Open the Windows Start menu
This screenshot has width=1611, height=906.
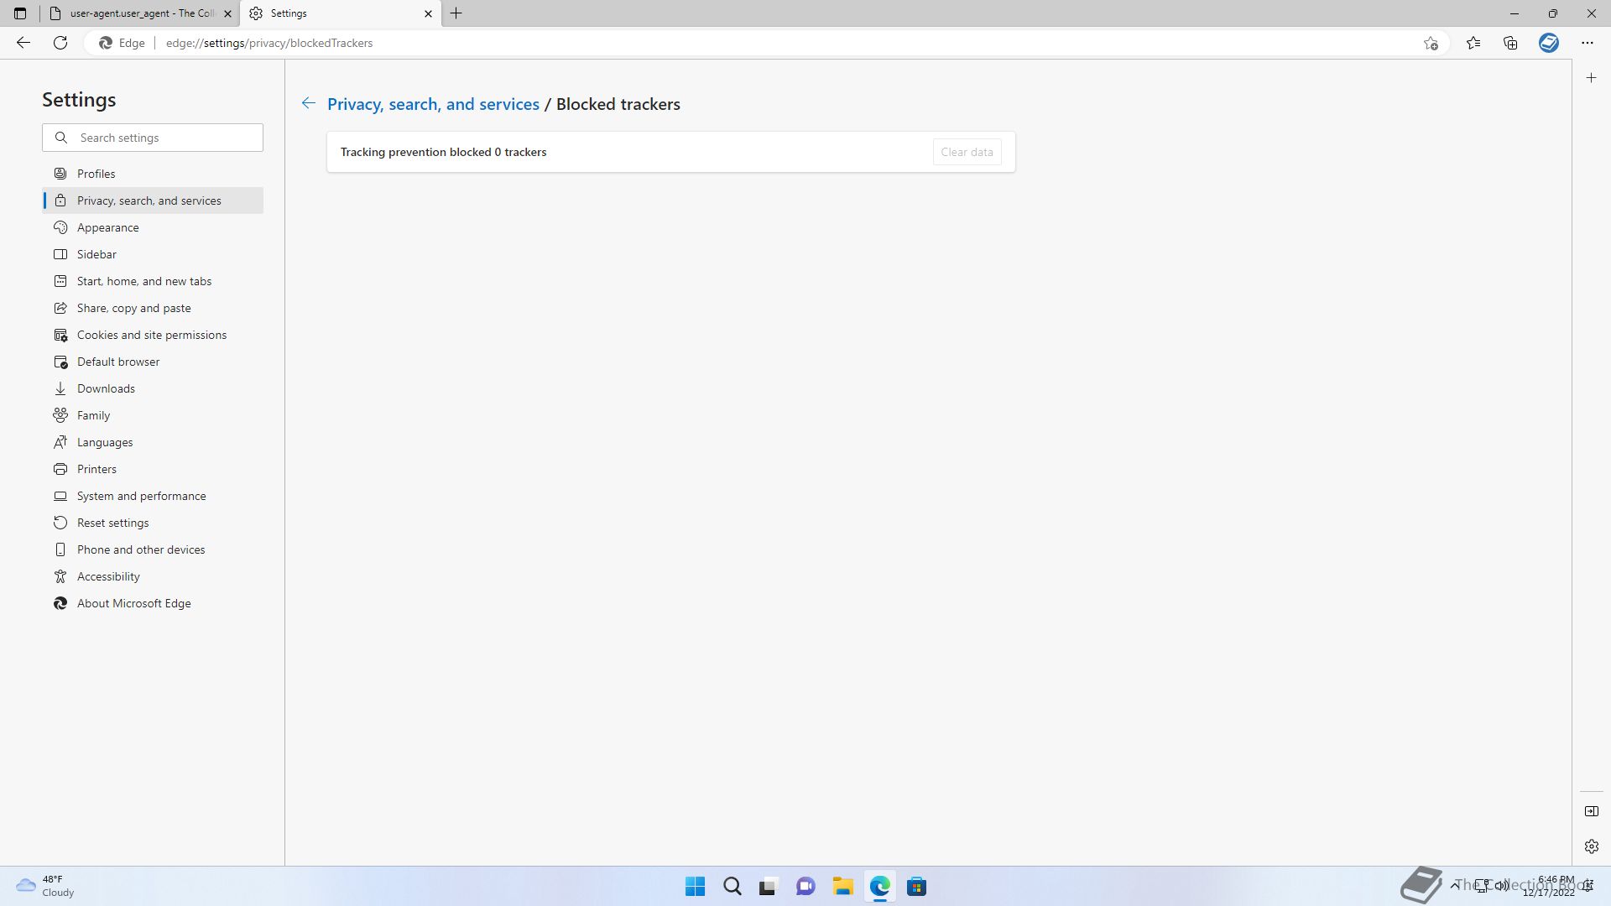[x=695, y=886]
